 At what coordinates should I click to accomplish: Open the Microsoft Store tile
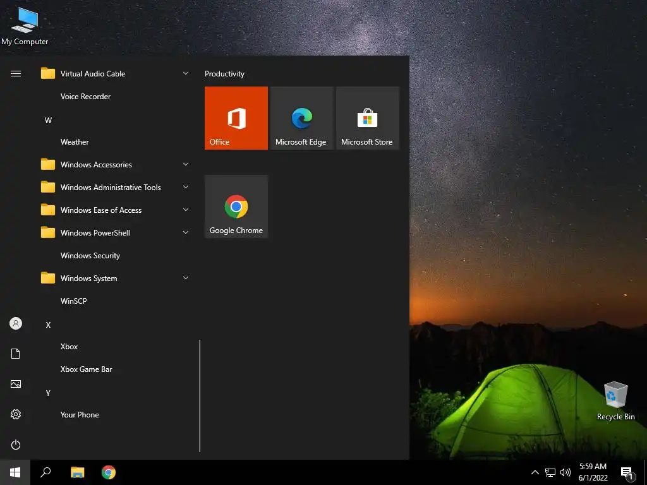[368, 118]
